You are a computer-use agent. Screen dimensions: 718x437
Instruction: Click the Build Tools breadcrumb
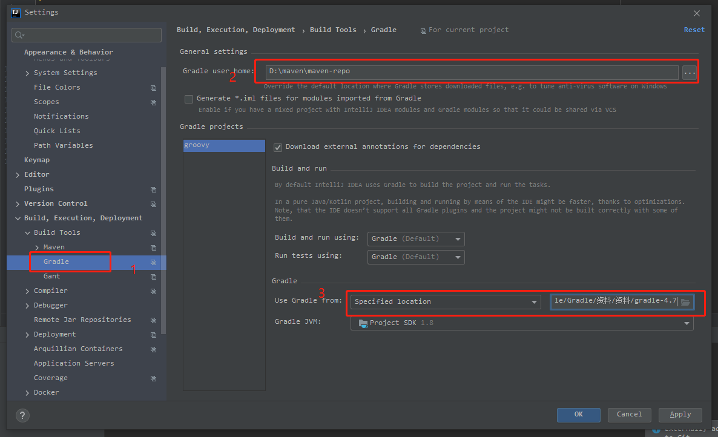point(333,30)
